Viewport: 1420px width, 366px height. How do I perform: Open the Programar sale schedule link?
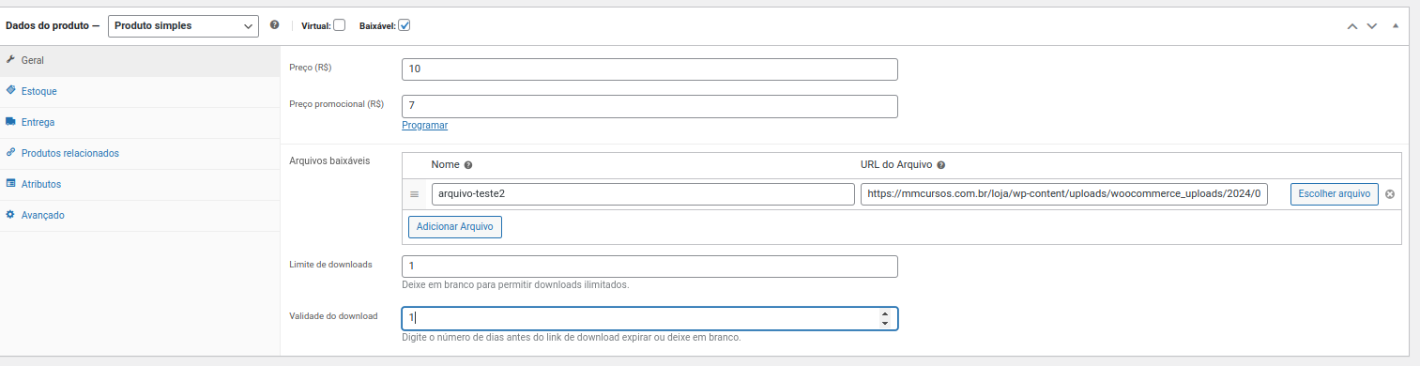(x=424, y=125)
